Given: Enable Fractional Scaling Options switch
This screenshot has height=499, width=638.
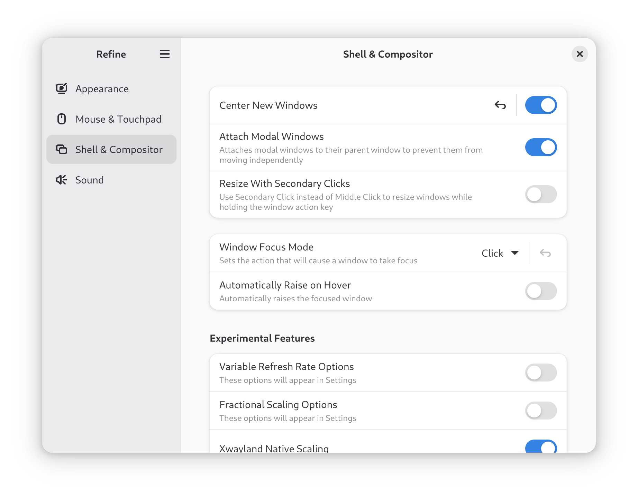Looking at the screenshot, I should tap(541, 411).
